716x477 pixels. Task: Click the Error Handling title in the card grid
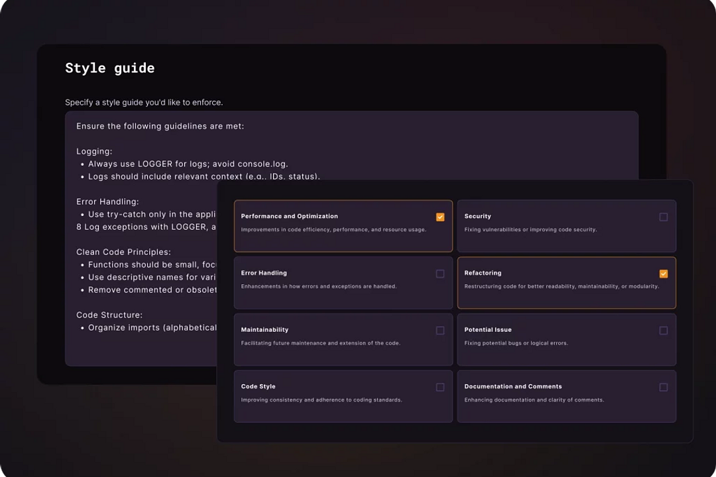click(x=264, y=273)
